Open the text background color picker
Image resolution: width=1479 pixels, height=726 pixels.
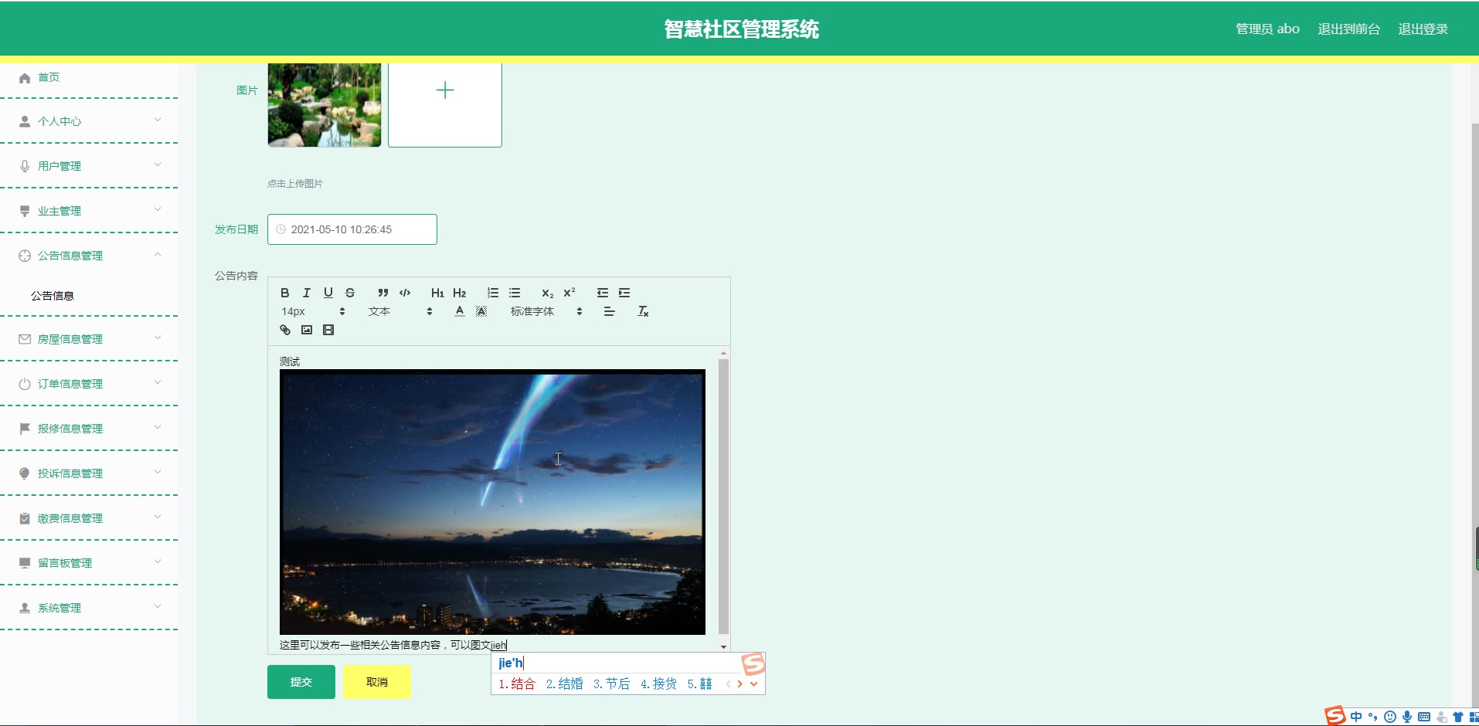pyautogui.click(x=481, y=311)
